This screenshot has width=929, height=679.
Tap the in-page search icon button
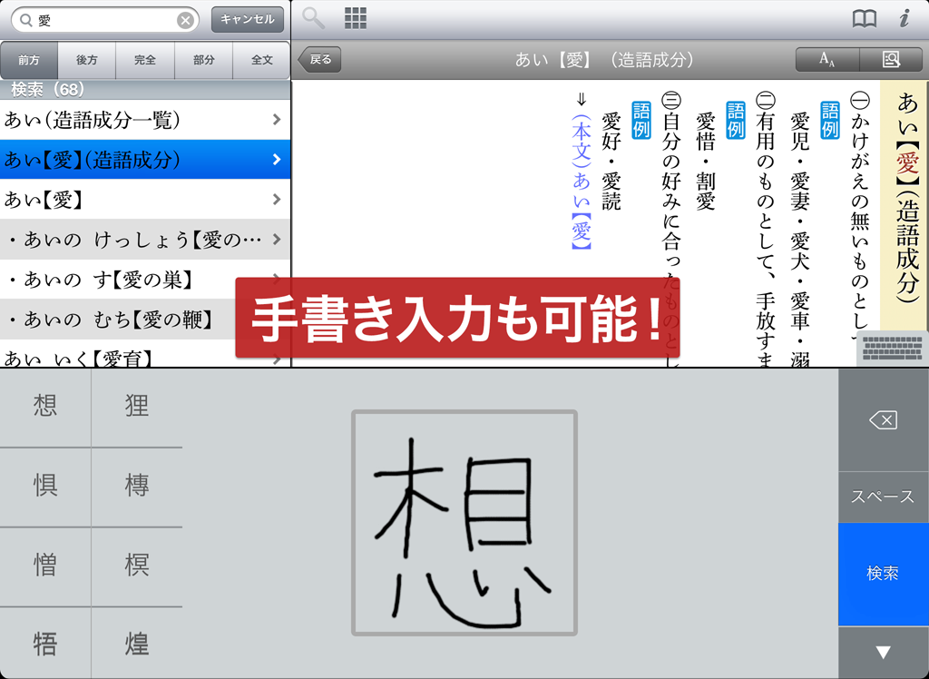pos(890,60)
